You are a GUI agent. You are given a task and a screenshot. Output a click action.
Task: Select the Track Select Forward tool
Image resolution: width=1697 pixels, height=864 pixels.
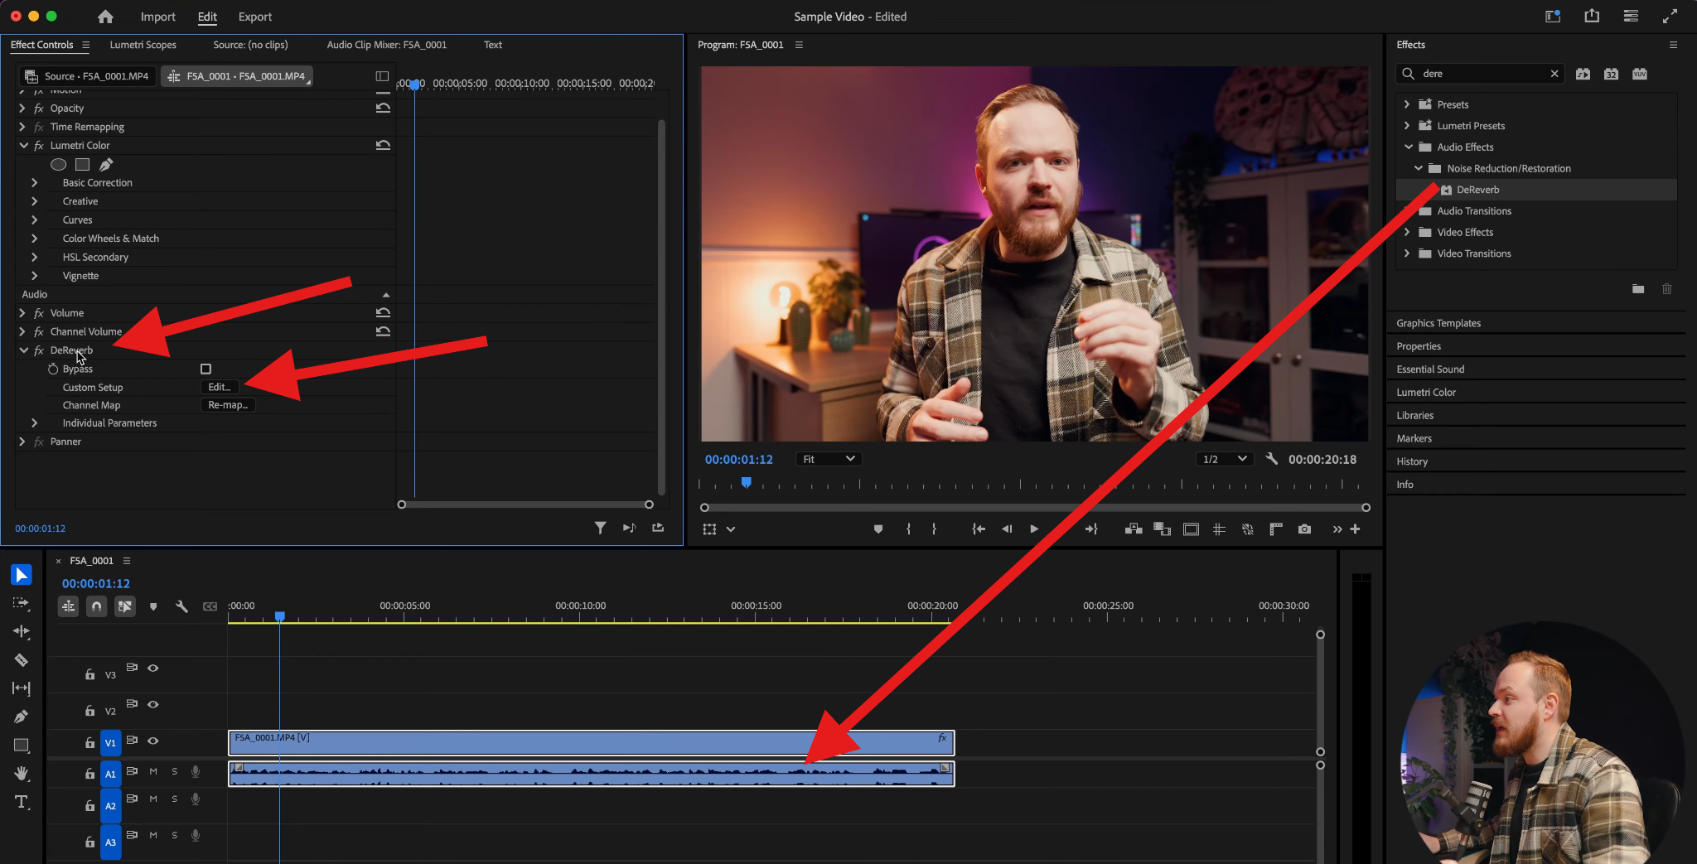(x=22, y=603)
